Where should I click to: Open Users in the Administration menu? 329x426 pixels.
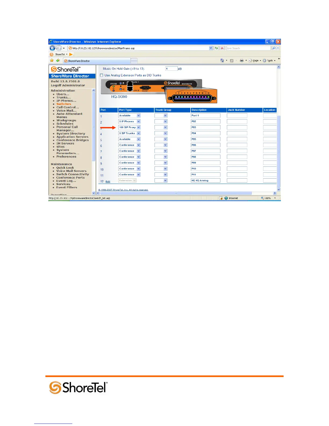click(x=63, y=94)
